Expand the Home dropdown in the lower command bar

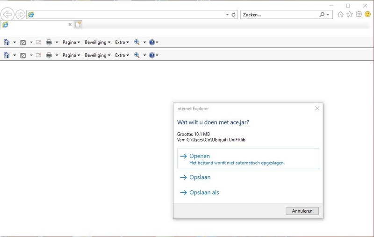14,55
